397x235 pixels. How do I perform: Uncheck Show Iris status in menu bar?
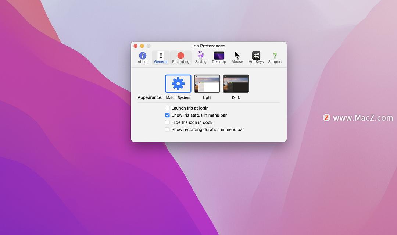(167, 115)
